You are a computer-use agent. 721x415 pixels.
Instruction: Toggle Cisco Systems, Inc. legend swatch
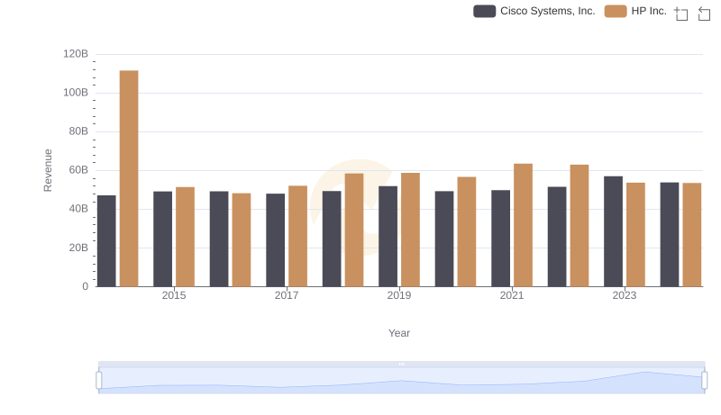(485, 11)
